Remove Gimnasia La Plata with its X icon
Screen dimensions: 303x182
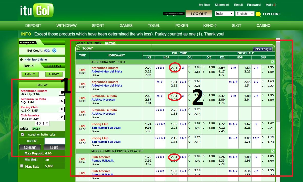tap(61, 101)
